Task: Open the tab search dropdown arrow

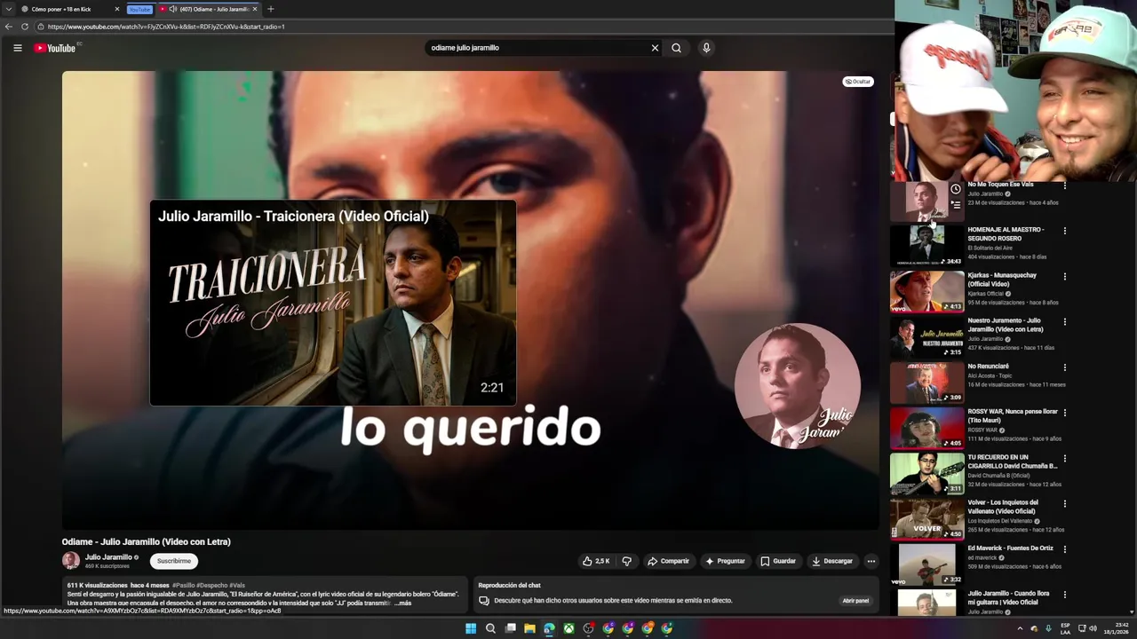Action: coord(8,9)
